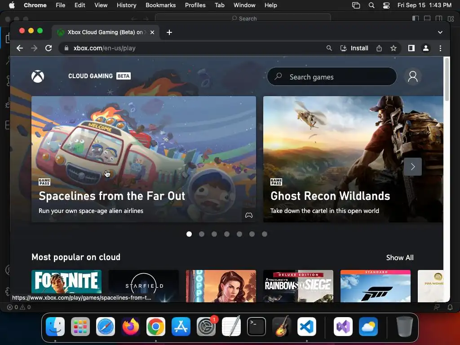The width and height of the screenshot is (460, 345).
Task: Open the Profiles menu
Action: tap(195, 5)
